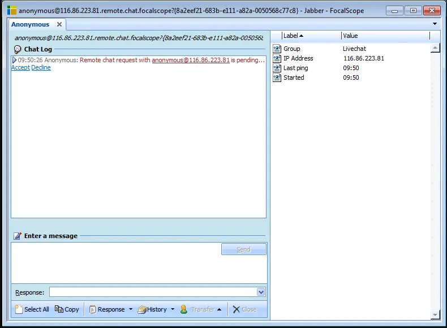This screenshot has height=328, width=447.
Task: Select the Started label cell
Action: [294, 77]
